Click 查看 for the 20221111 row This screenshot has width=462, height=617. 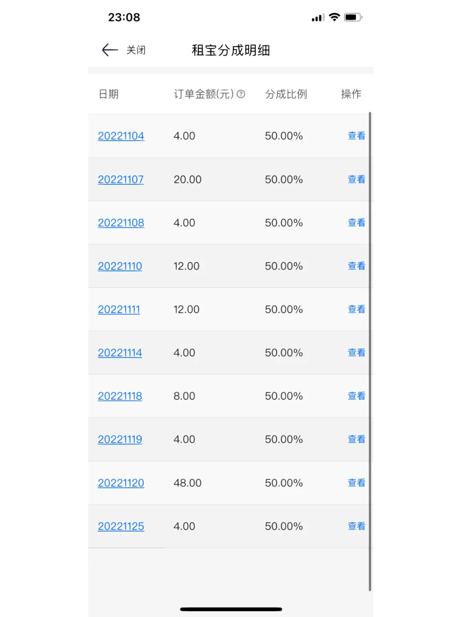click(x=356, y=309)
